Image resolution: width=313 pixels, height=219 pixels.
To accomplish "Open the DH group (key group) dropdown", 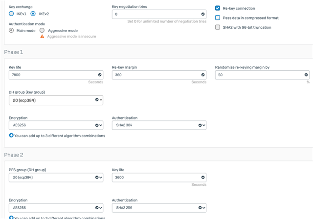I will point(56,100).
